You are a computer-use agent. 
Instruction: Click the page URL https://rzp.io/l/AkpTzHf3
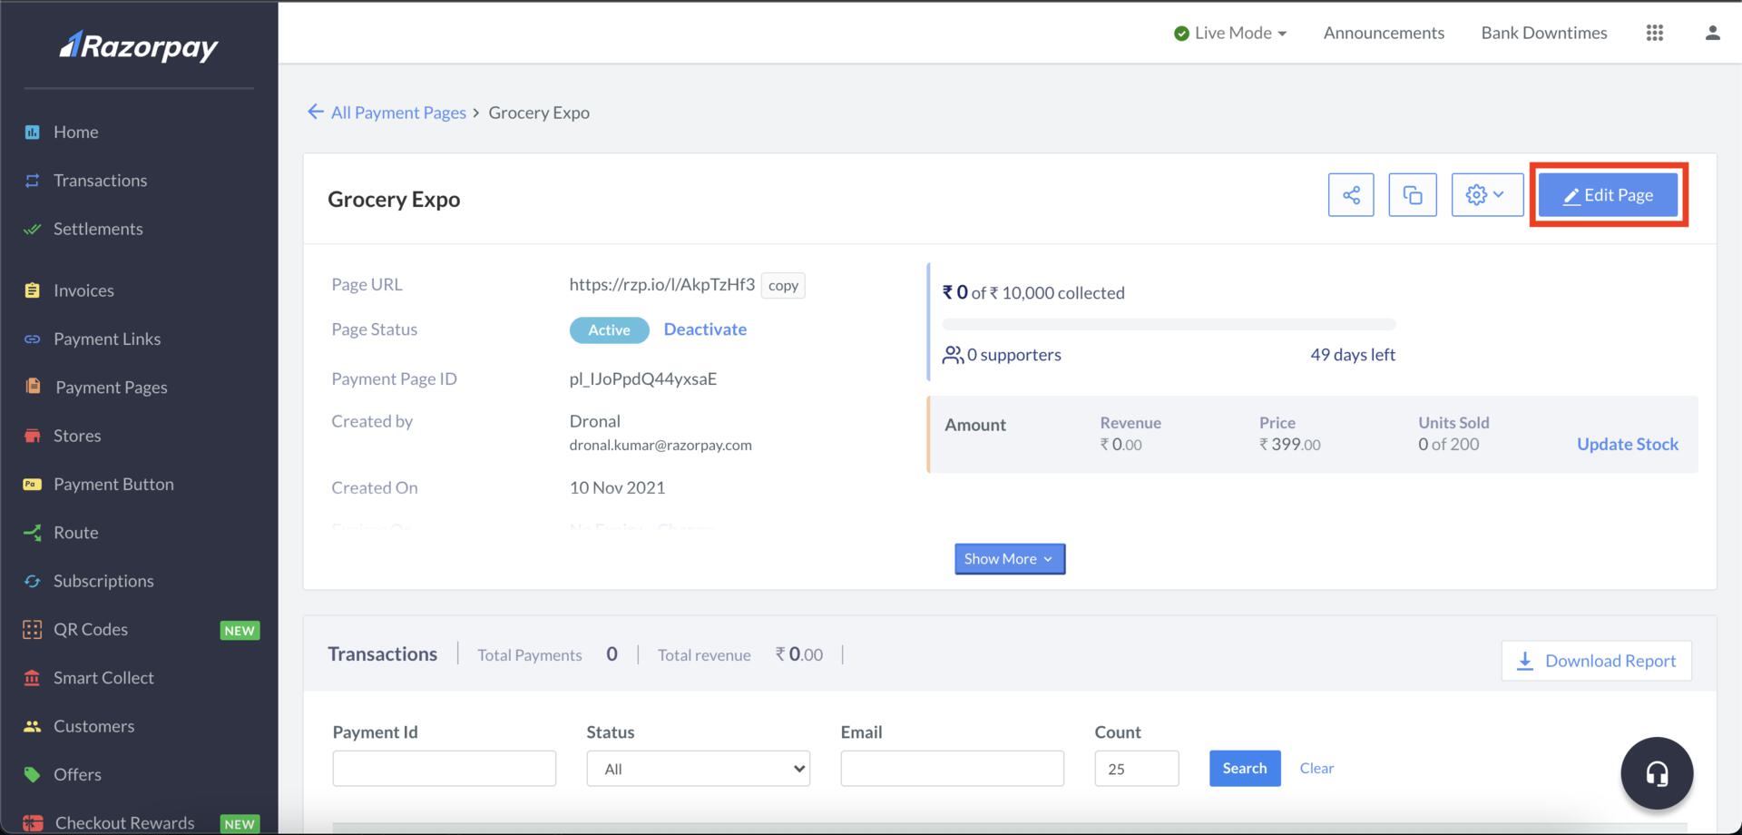(x=661, y=284)
